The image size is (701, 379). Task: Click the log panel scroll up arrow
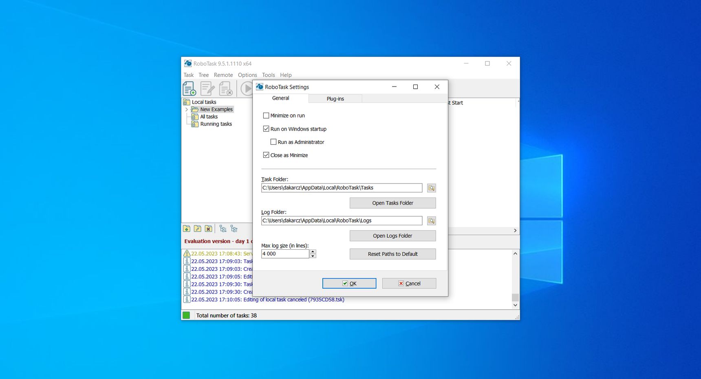pyautogui.click(x=515, y=253)
